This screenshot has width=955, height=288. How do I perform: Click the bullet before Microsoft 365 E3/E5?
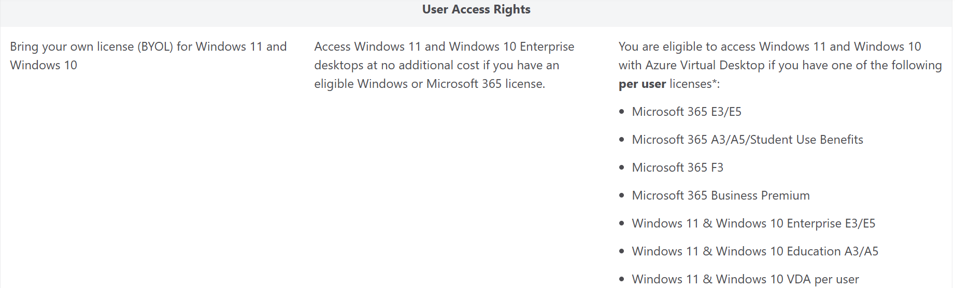click(x=622, y=112)
